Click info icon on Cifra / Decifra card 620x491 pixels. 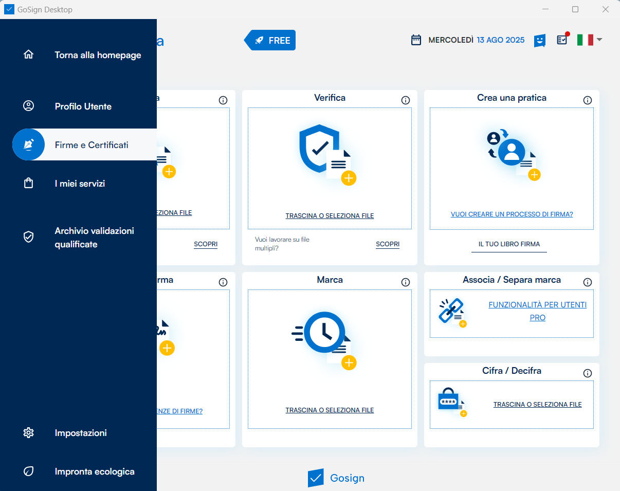point(587,373)
